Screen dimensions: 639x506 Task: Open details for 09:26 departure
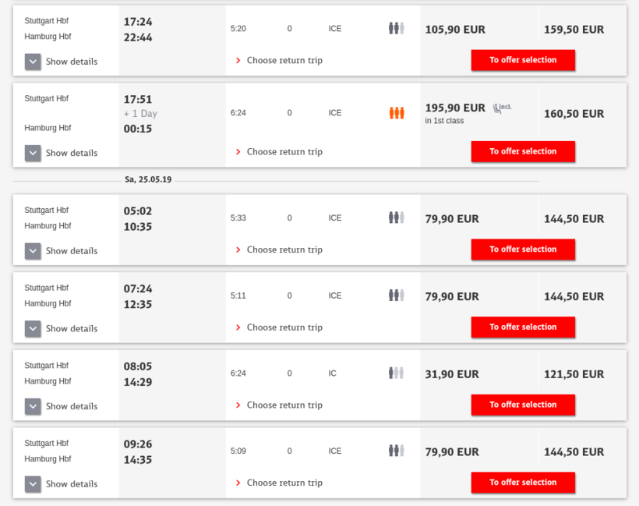(33, 483)
